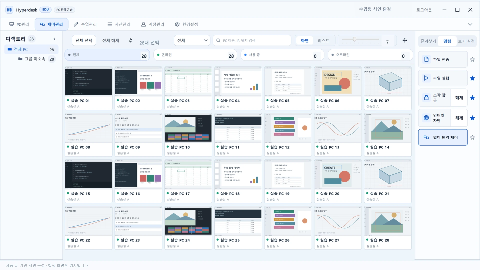Image resolution: width=480 pixels, height=270 pixels.
Task: Toggle favorite star for 조작 잠금
Action: pyautogui.click(x=472, y=98)
